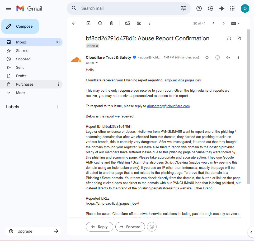Screen dimensions: 254x241
Task: Mark the email as unread
Action: click(128, 23)
